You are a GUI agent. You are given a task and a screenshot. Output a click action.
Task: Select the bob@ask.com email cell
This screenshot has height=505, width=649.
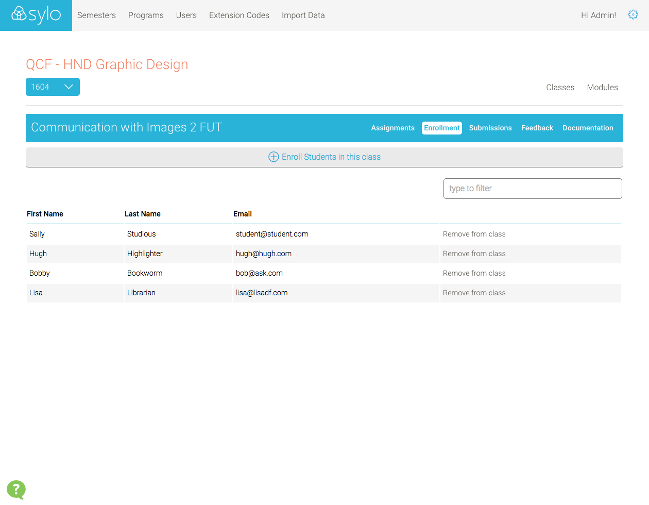pos(259,273)
